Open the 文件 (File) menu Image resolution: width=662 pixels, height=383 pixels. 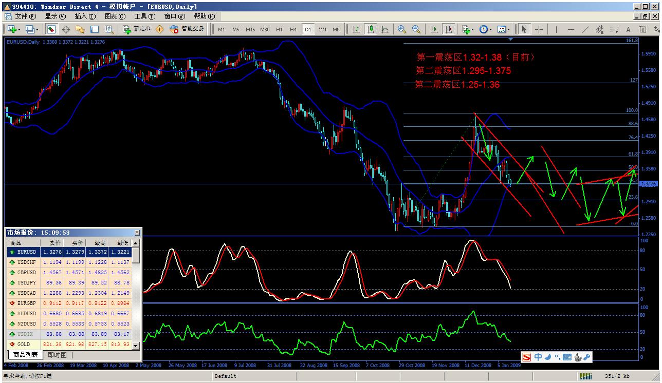[25, 16]
